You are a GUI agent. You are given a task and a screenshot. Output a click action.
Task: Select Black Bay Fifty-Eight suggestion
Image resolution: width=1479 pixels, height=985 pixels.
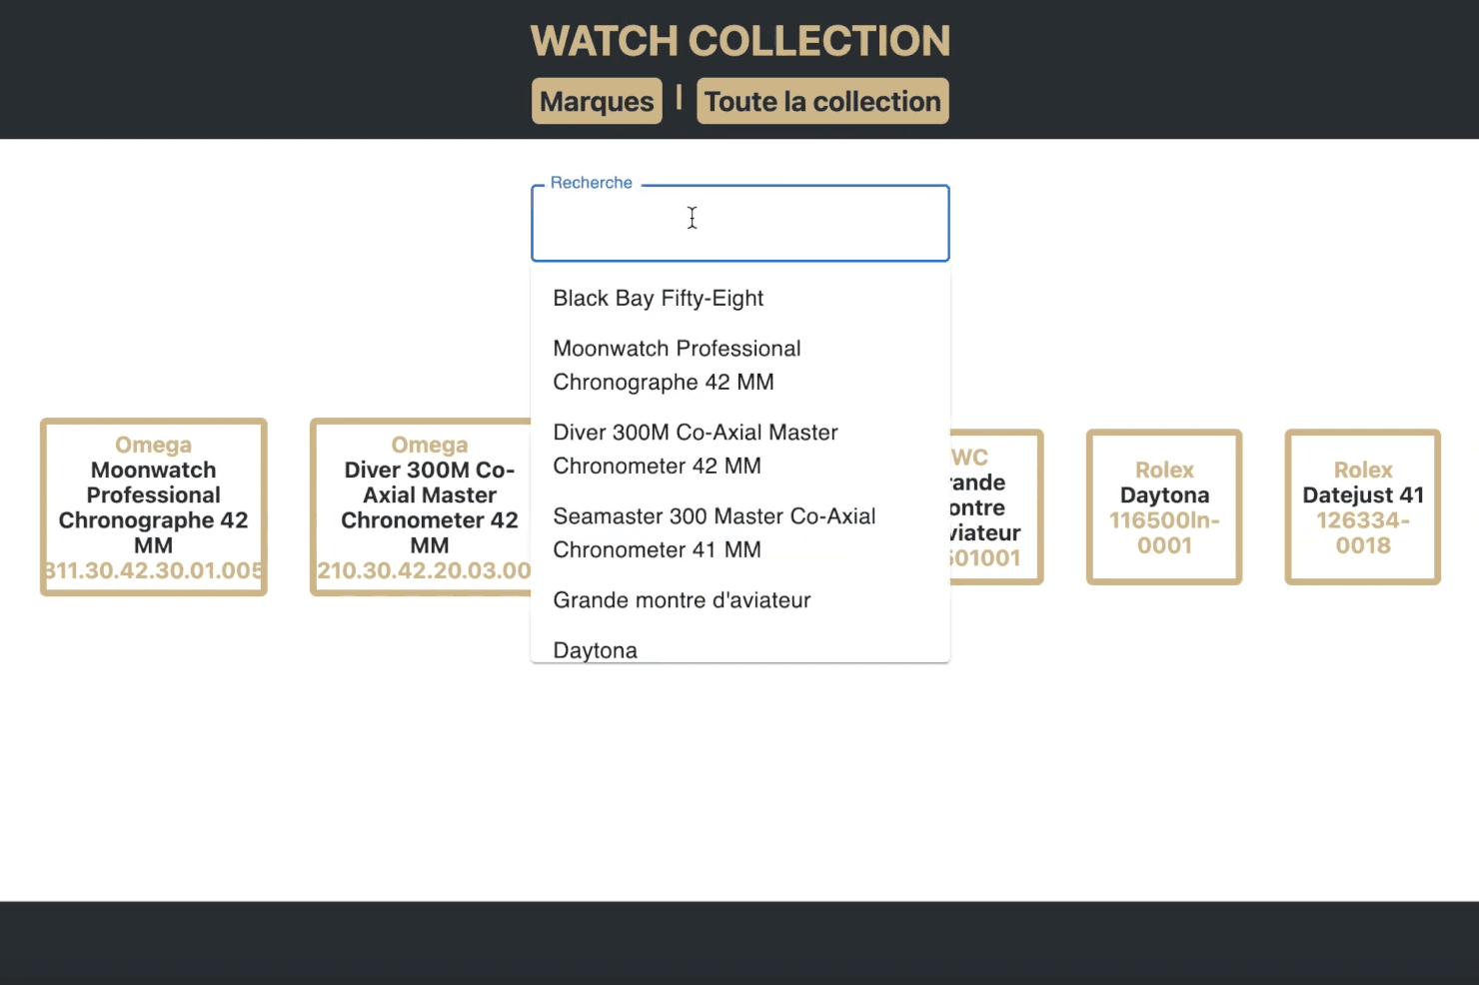pos(659,298)
